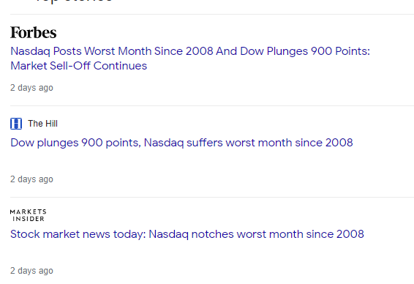The height and width of the screenshot is (284, 414).
Task: Click 'Market Sell-Off Continues' headline line
Action: click(79, 66)
